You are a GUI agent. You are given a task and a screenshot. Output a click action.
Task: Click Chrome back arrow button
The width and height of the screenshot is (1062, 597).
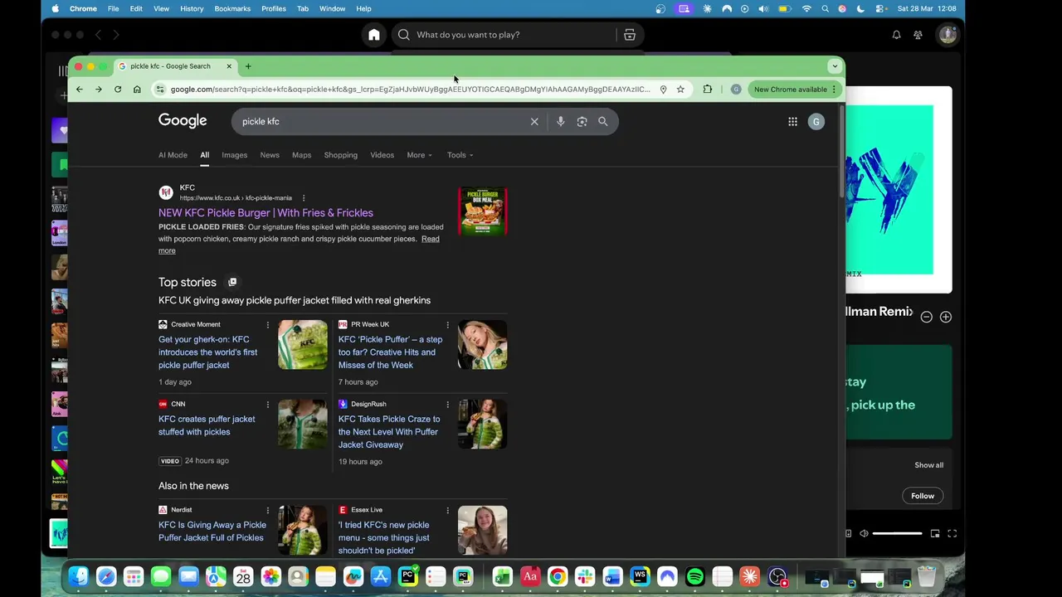click(x=80, y=90)
